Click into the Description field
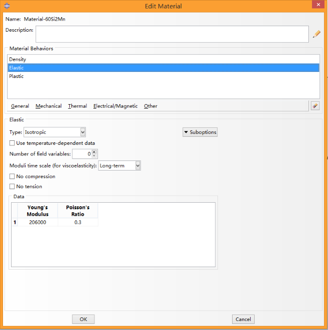Viewport: 328px width, 330px height. (x=172, y=34)
